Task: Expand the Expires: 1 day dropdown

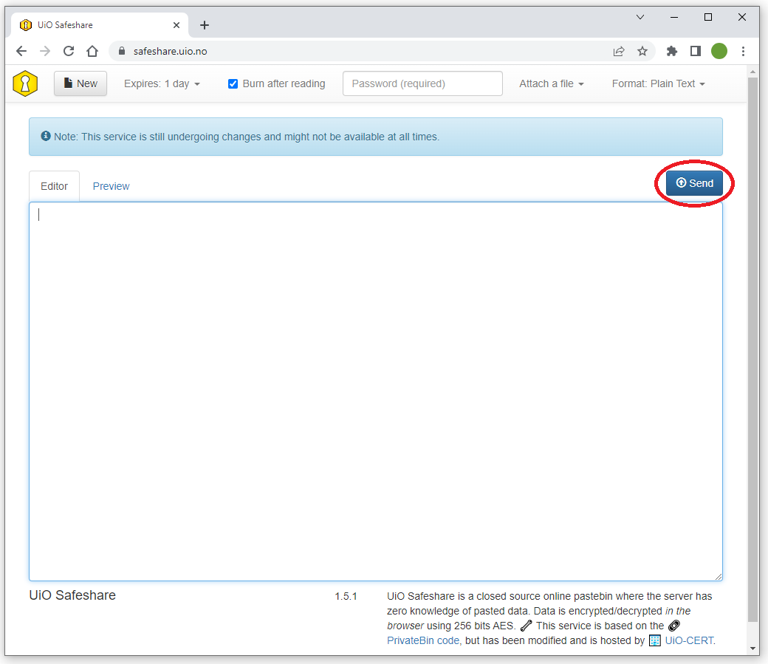Action: coord(162,83)
